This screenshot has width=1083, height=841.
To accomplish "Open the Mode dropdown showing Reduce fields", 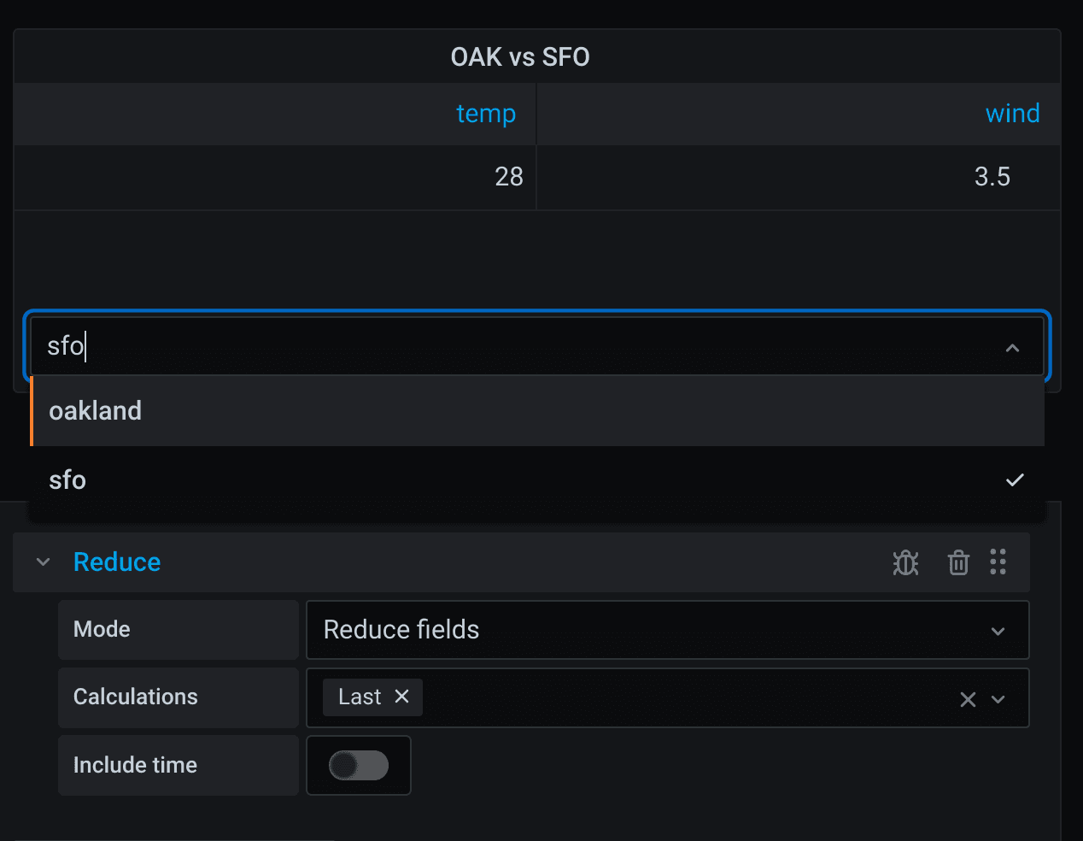I will tap(666, 630).
